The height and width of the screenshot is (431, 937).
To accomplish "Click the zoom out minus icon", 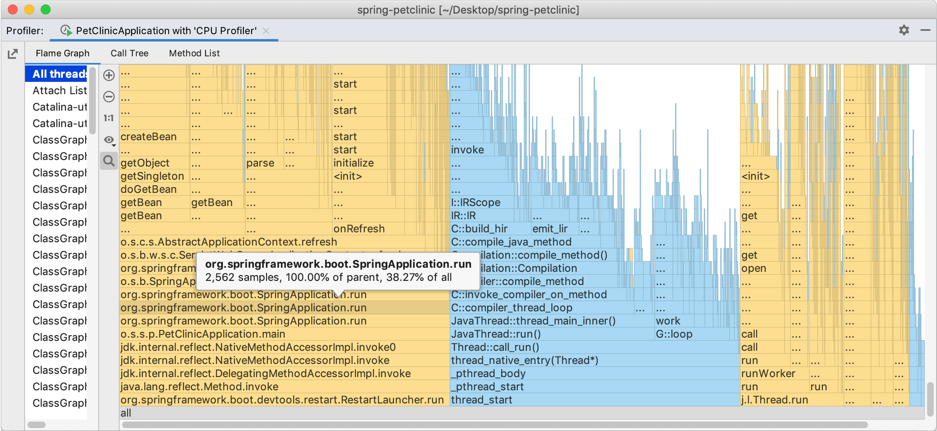I will click(x=109, y=97).
